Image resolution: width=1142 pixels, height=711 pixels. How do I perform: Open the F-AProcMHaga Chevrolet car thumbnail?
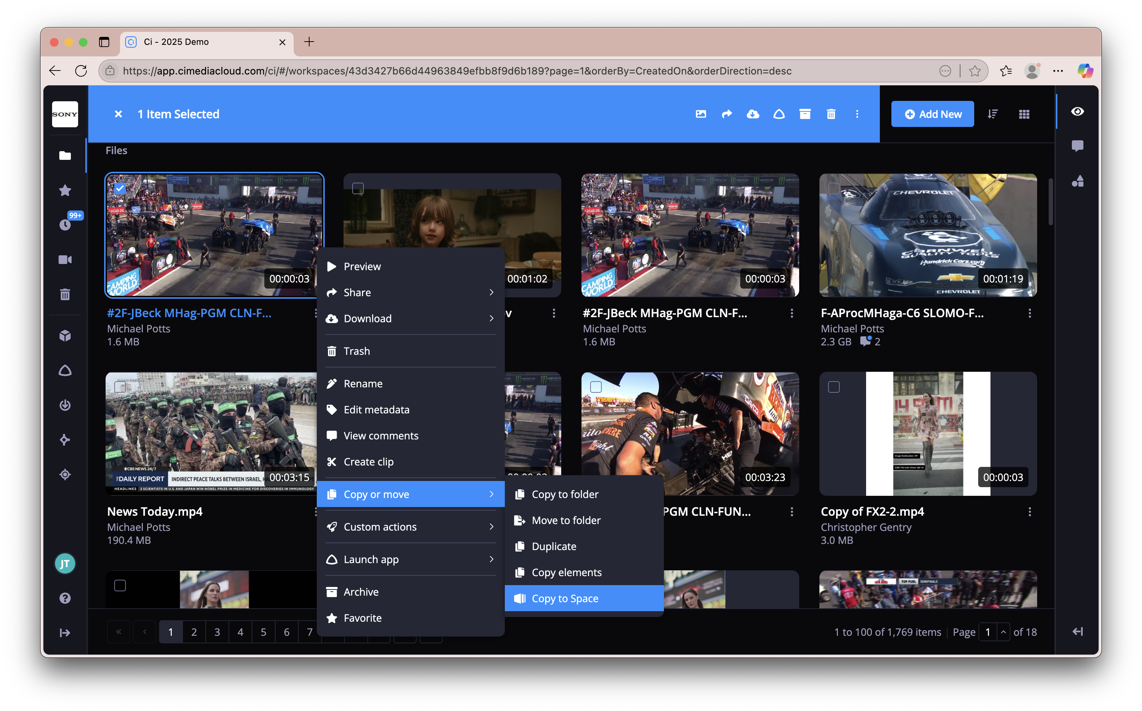point(928,235)
